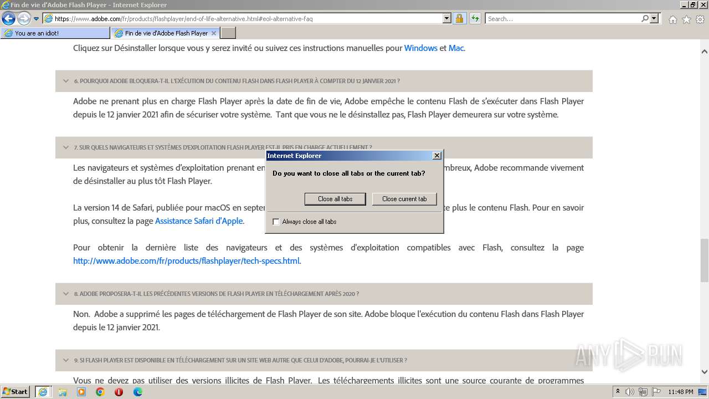Open the address bar autocomplete dropdown
Viewport: 709px width, 399px height.
[x=447, y=18]
